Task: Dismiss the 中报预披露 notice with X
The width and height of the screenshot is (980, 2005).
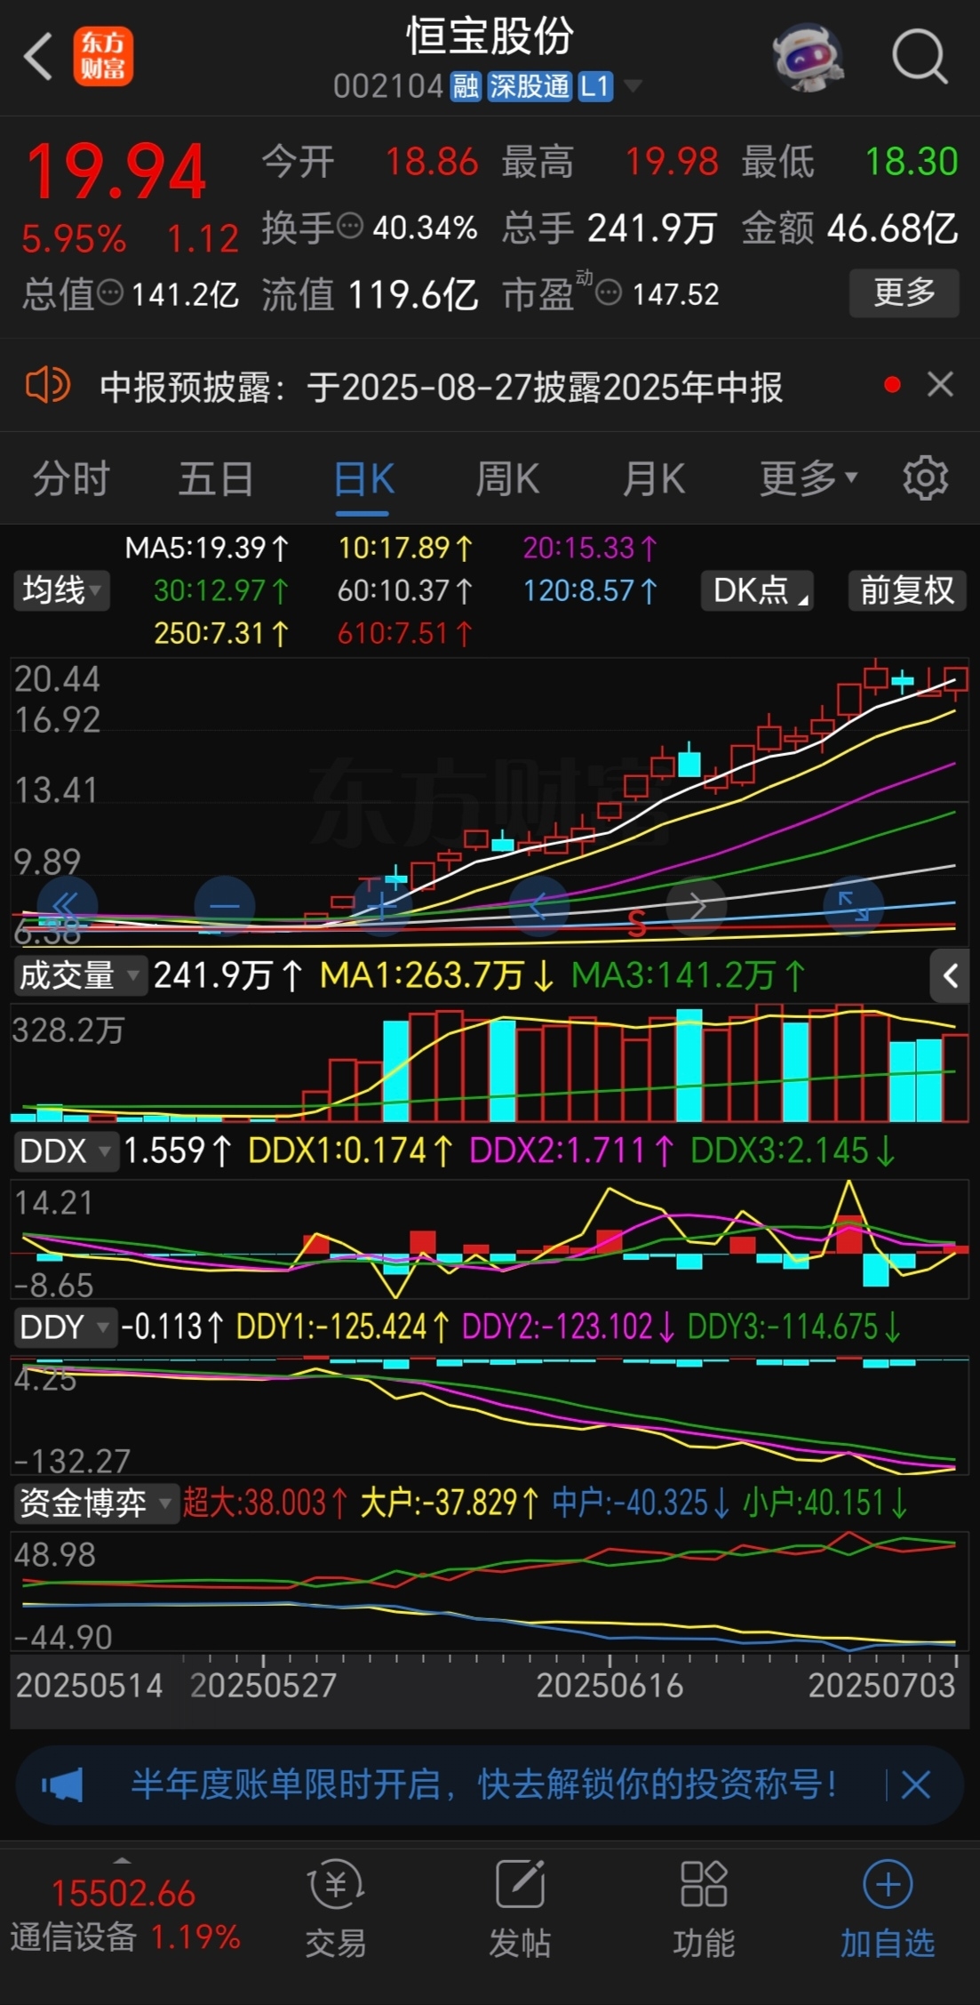Action: point(940,385)
